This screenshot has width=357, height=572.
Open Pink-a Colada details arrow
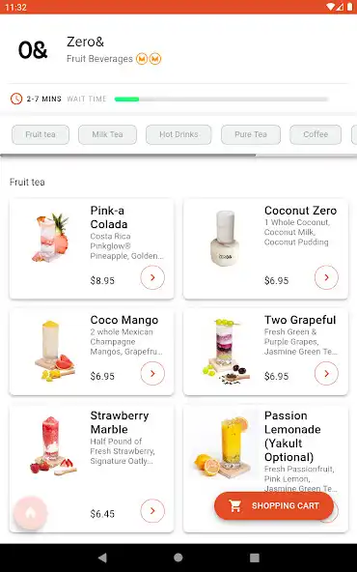point(152,277)
